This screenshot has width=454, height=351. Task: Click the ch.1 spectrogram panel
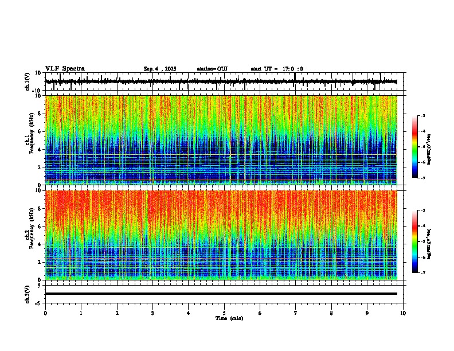point(221,140)
